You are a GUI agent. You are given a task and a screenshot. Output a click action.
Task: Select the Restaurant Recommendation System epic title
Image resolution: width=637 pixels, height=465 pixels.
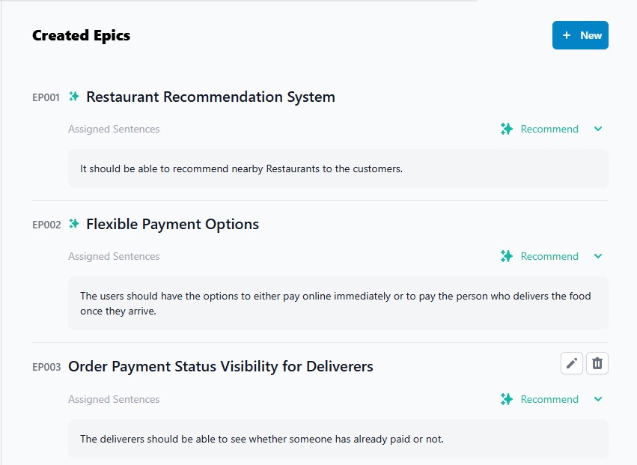pyautogui.click(x=210, y=97)
